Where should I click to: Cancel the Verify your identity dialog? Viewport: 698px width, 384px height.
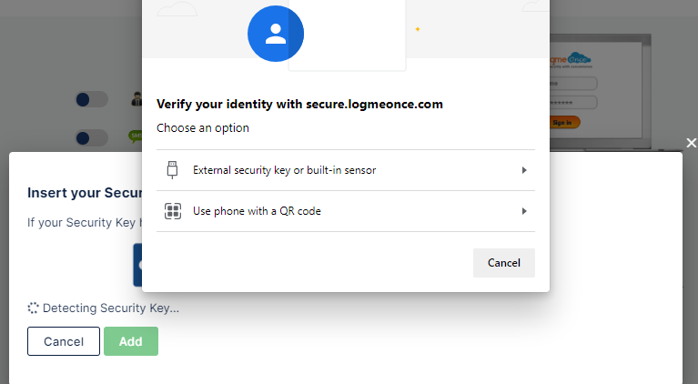coord(504,263)
